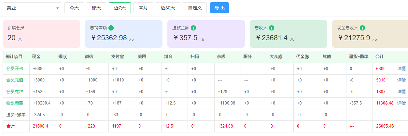Click the 统计项目 column header
408x136 pixels.
(14, 57)
